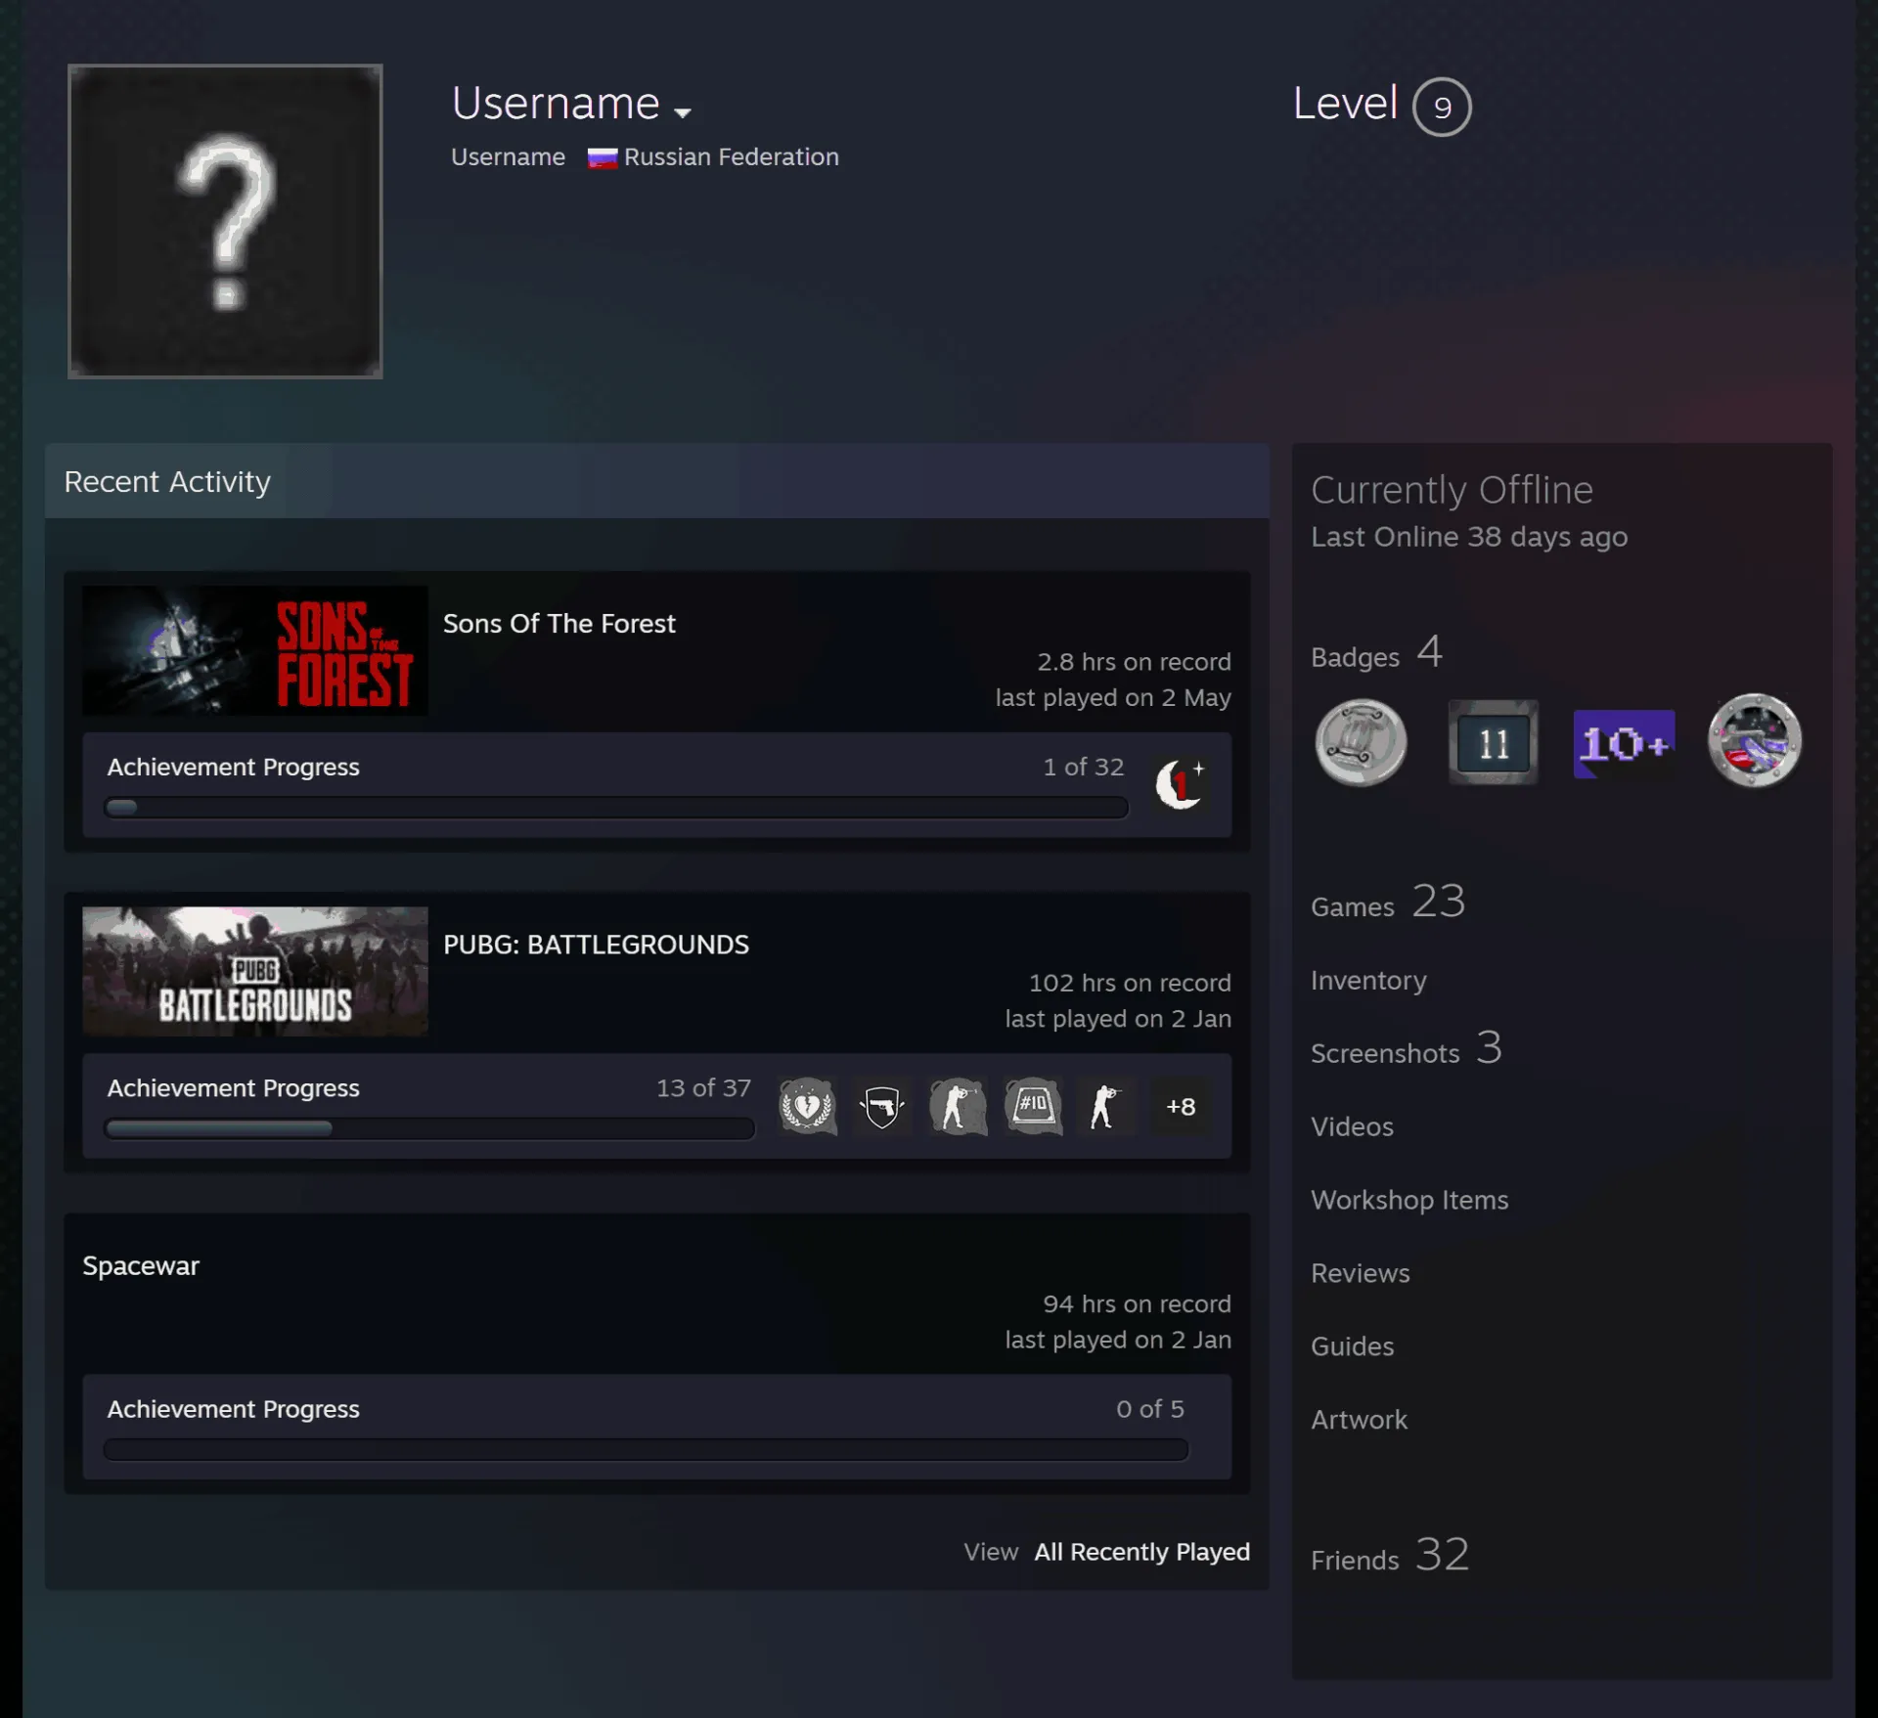Screen dimensions: 1878x1718
Task: Click the silver pillar community badge
Action: point(1361,742)
